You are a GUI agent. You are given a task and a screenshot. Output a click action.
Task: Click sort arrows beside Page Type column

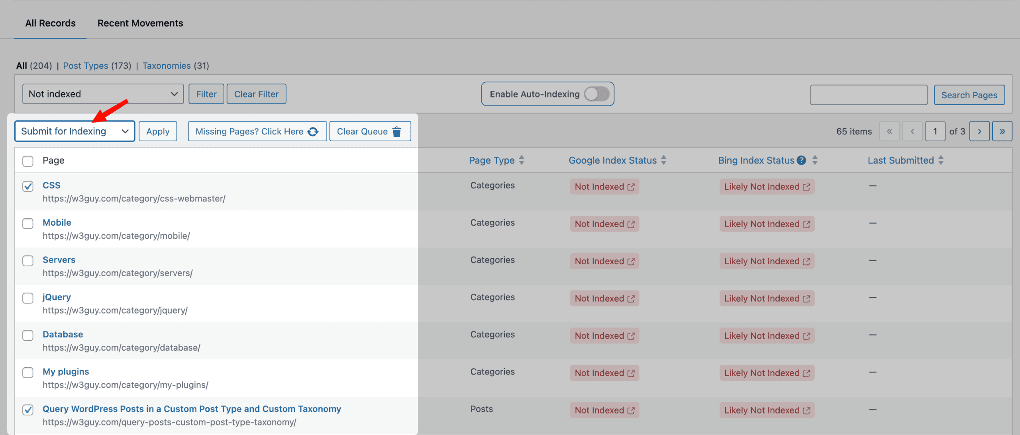click(522, 160)
